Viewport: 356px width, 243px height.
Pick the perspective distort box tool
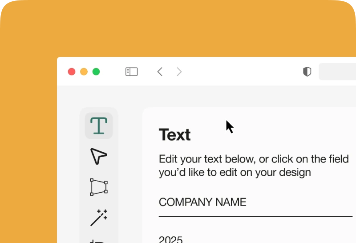coord(99,187)
